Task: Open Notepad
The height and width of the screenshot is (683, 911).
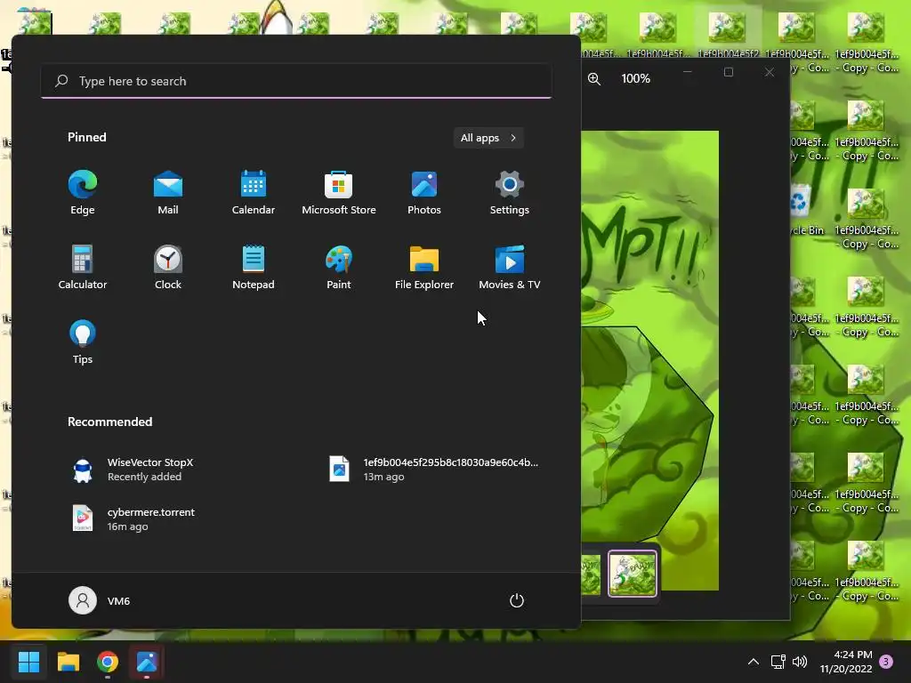Action: [254, 267]
